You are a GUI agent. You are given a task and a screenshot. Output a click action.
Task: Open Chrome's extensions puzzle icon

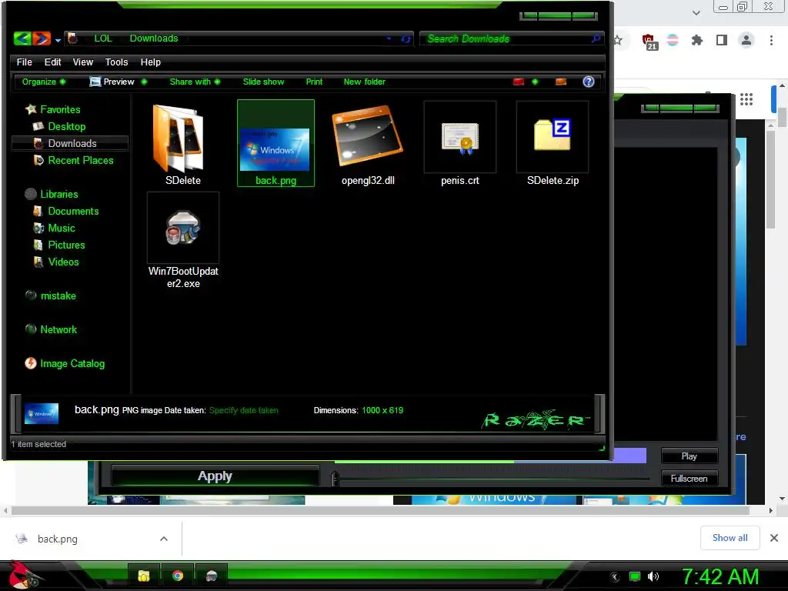coord(696,40)
